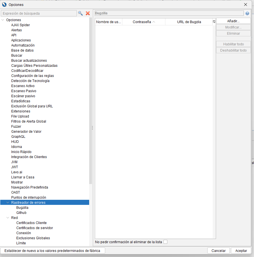Select the Bugzilla tree entry
This screenshot has width=254, height=257.
point(22,208)
